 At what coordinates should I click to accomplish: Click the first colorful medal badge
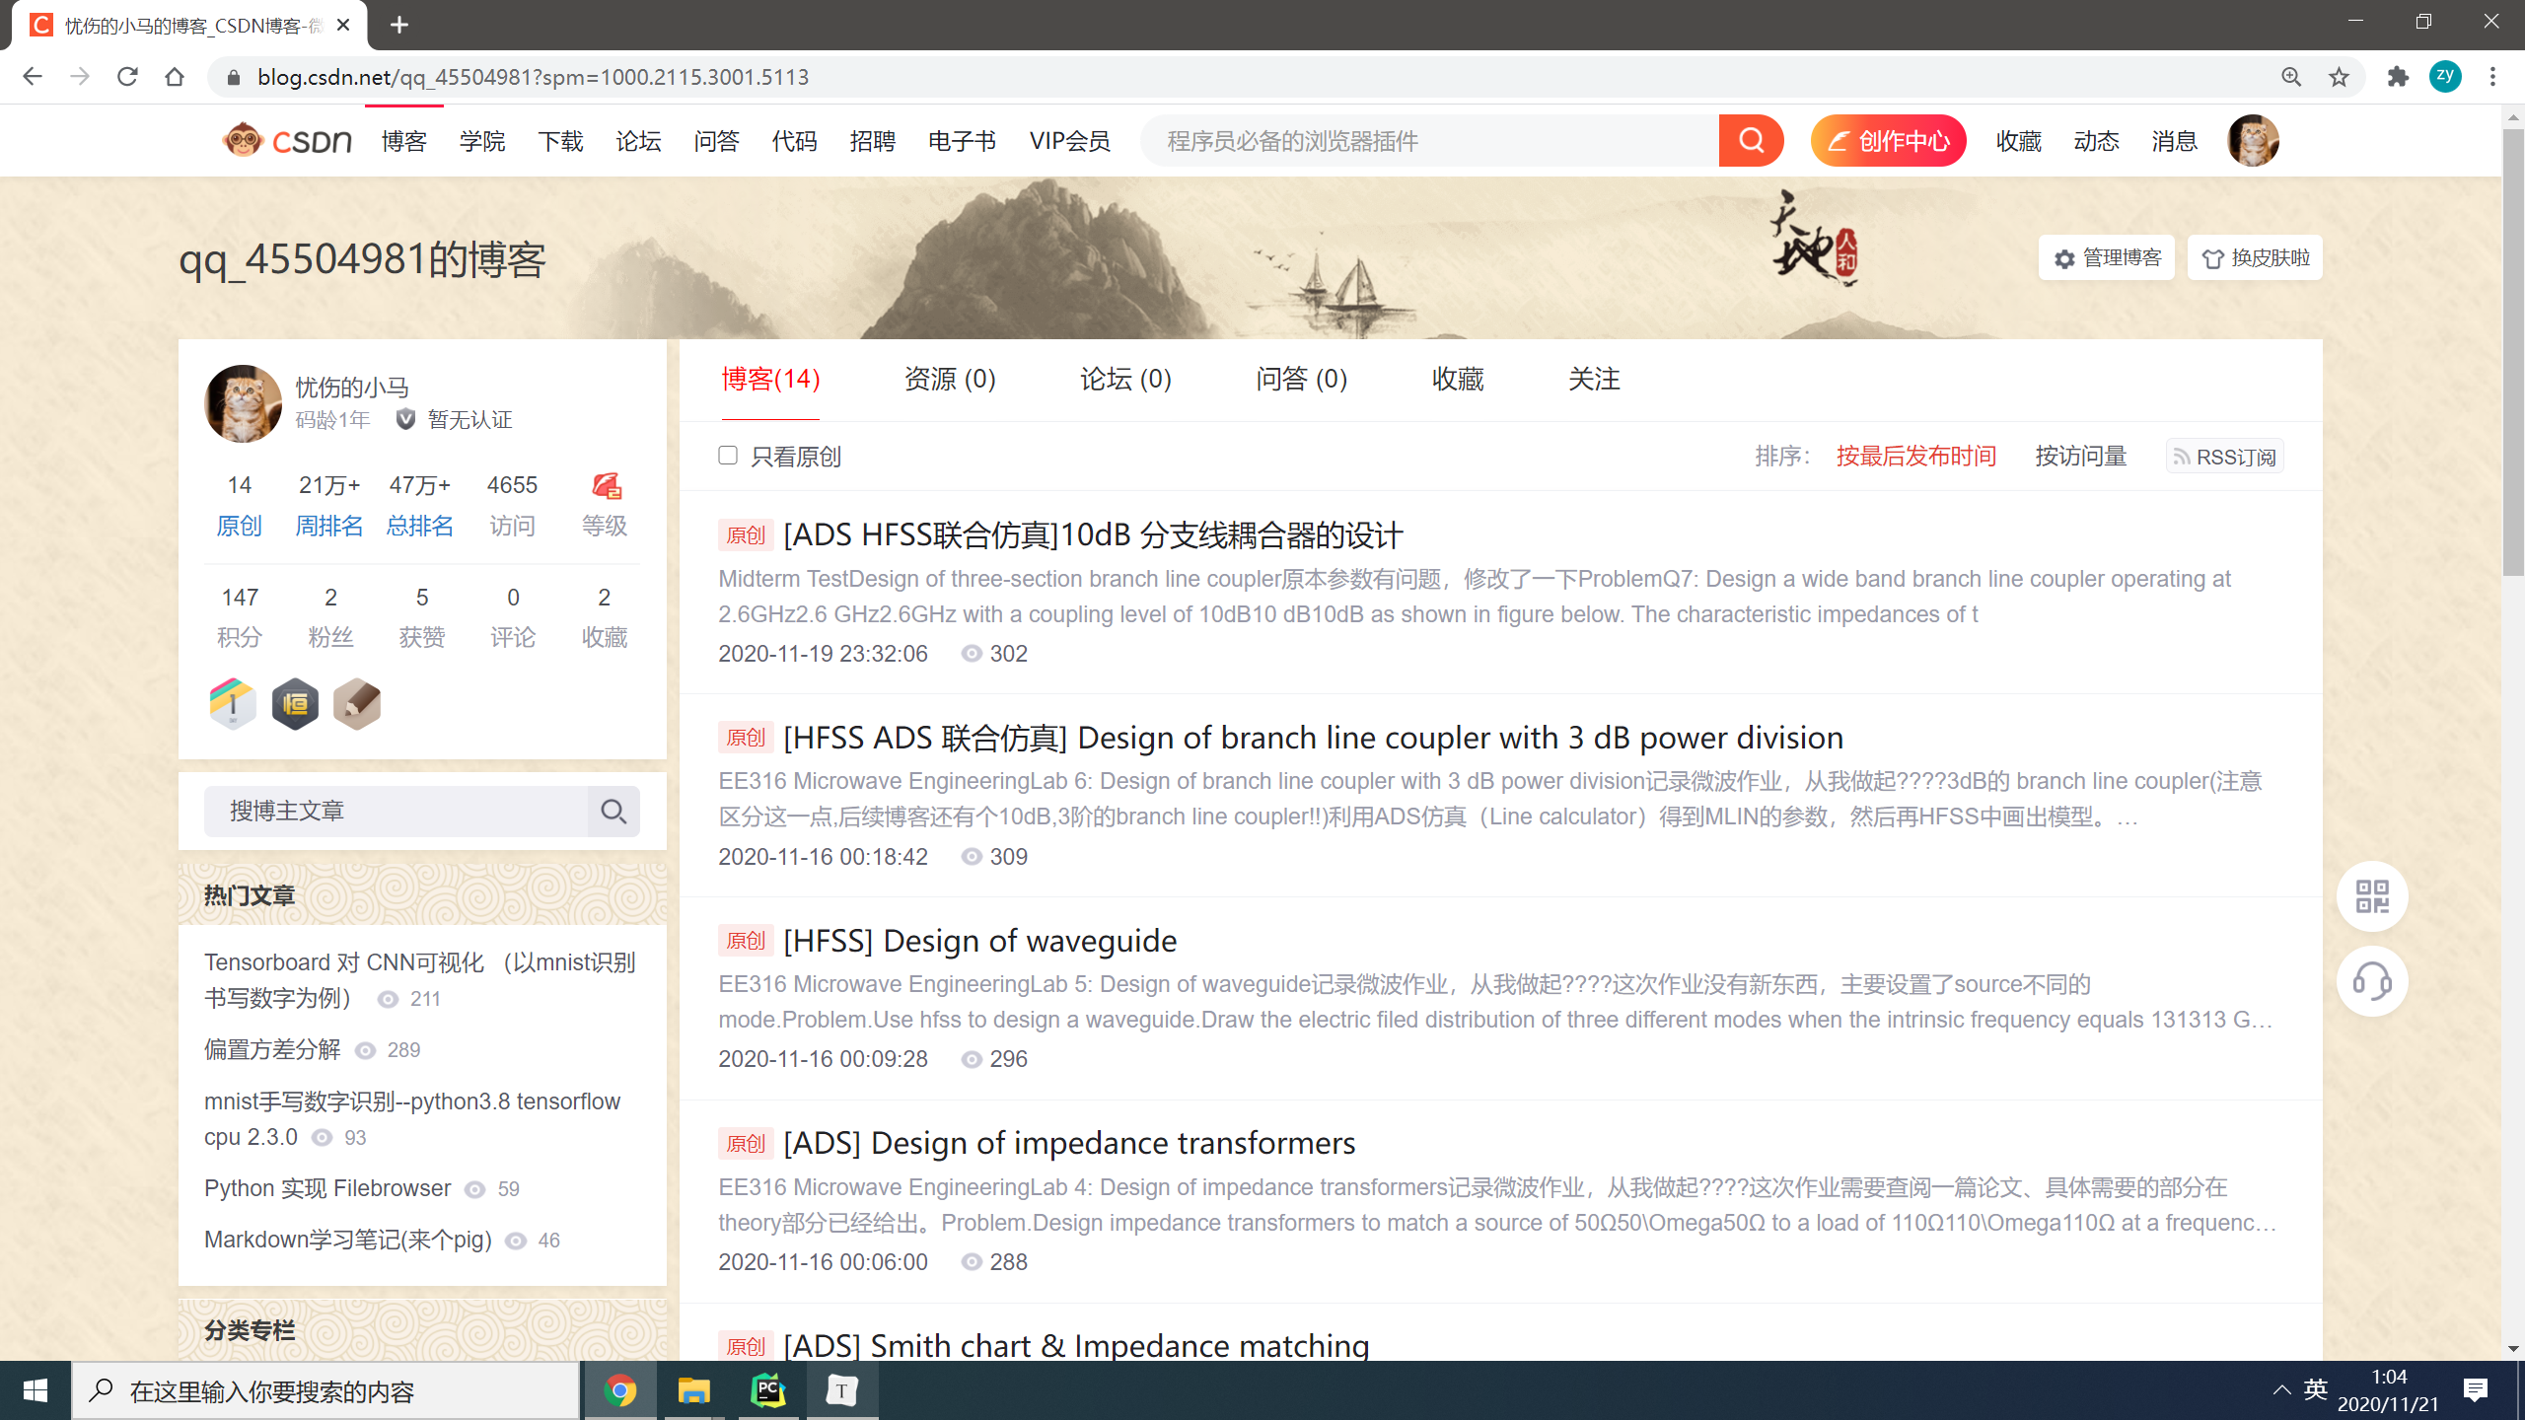pos(233,704)
